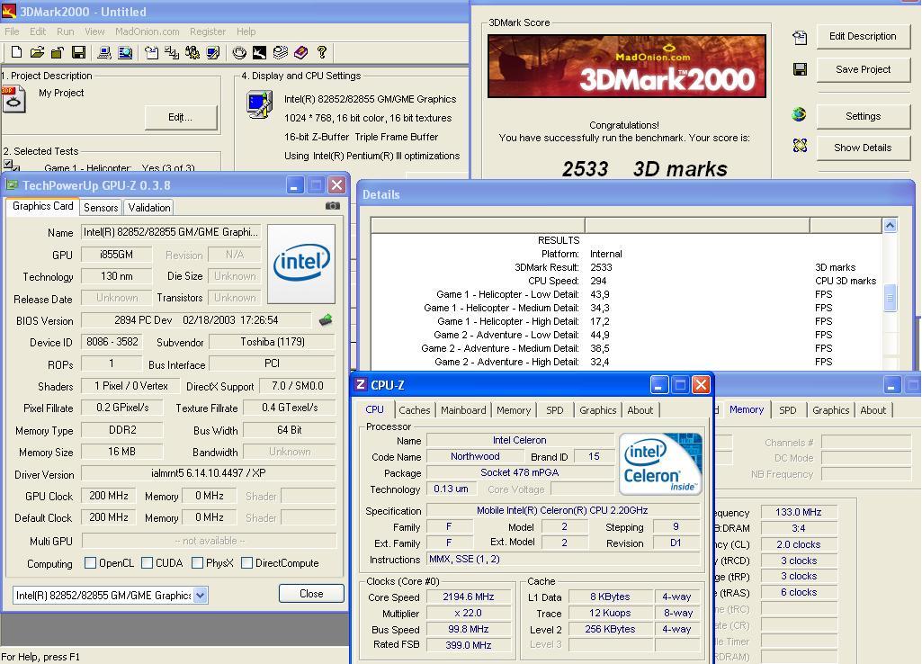Click the Edit Description button
The width and height of the screenshot is (922, 664).
point(863,37)
